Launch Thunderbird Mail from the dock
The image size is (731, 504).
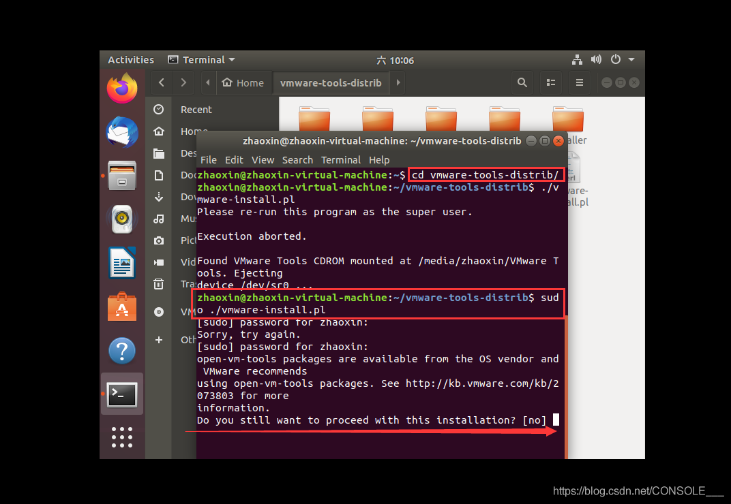[x=122, y=132]
